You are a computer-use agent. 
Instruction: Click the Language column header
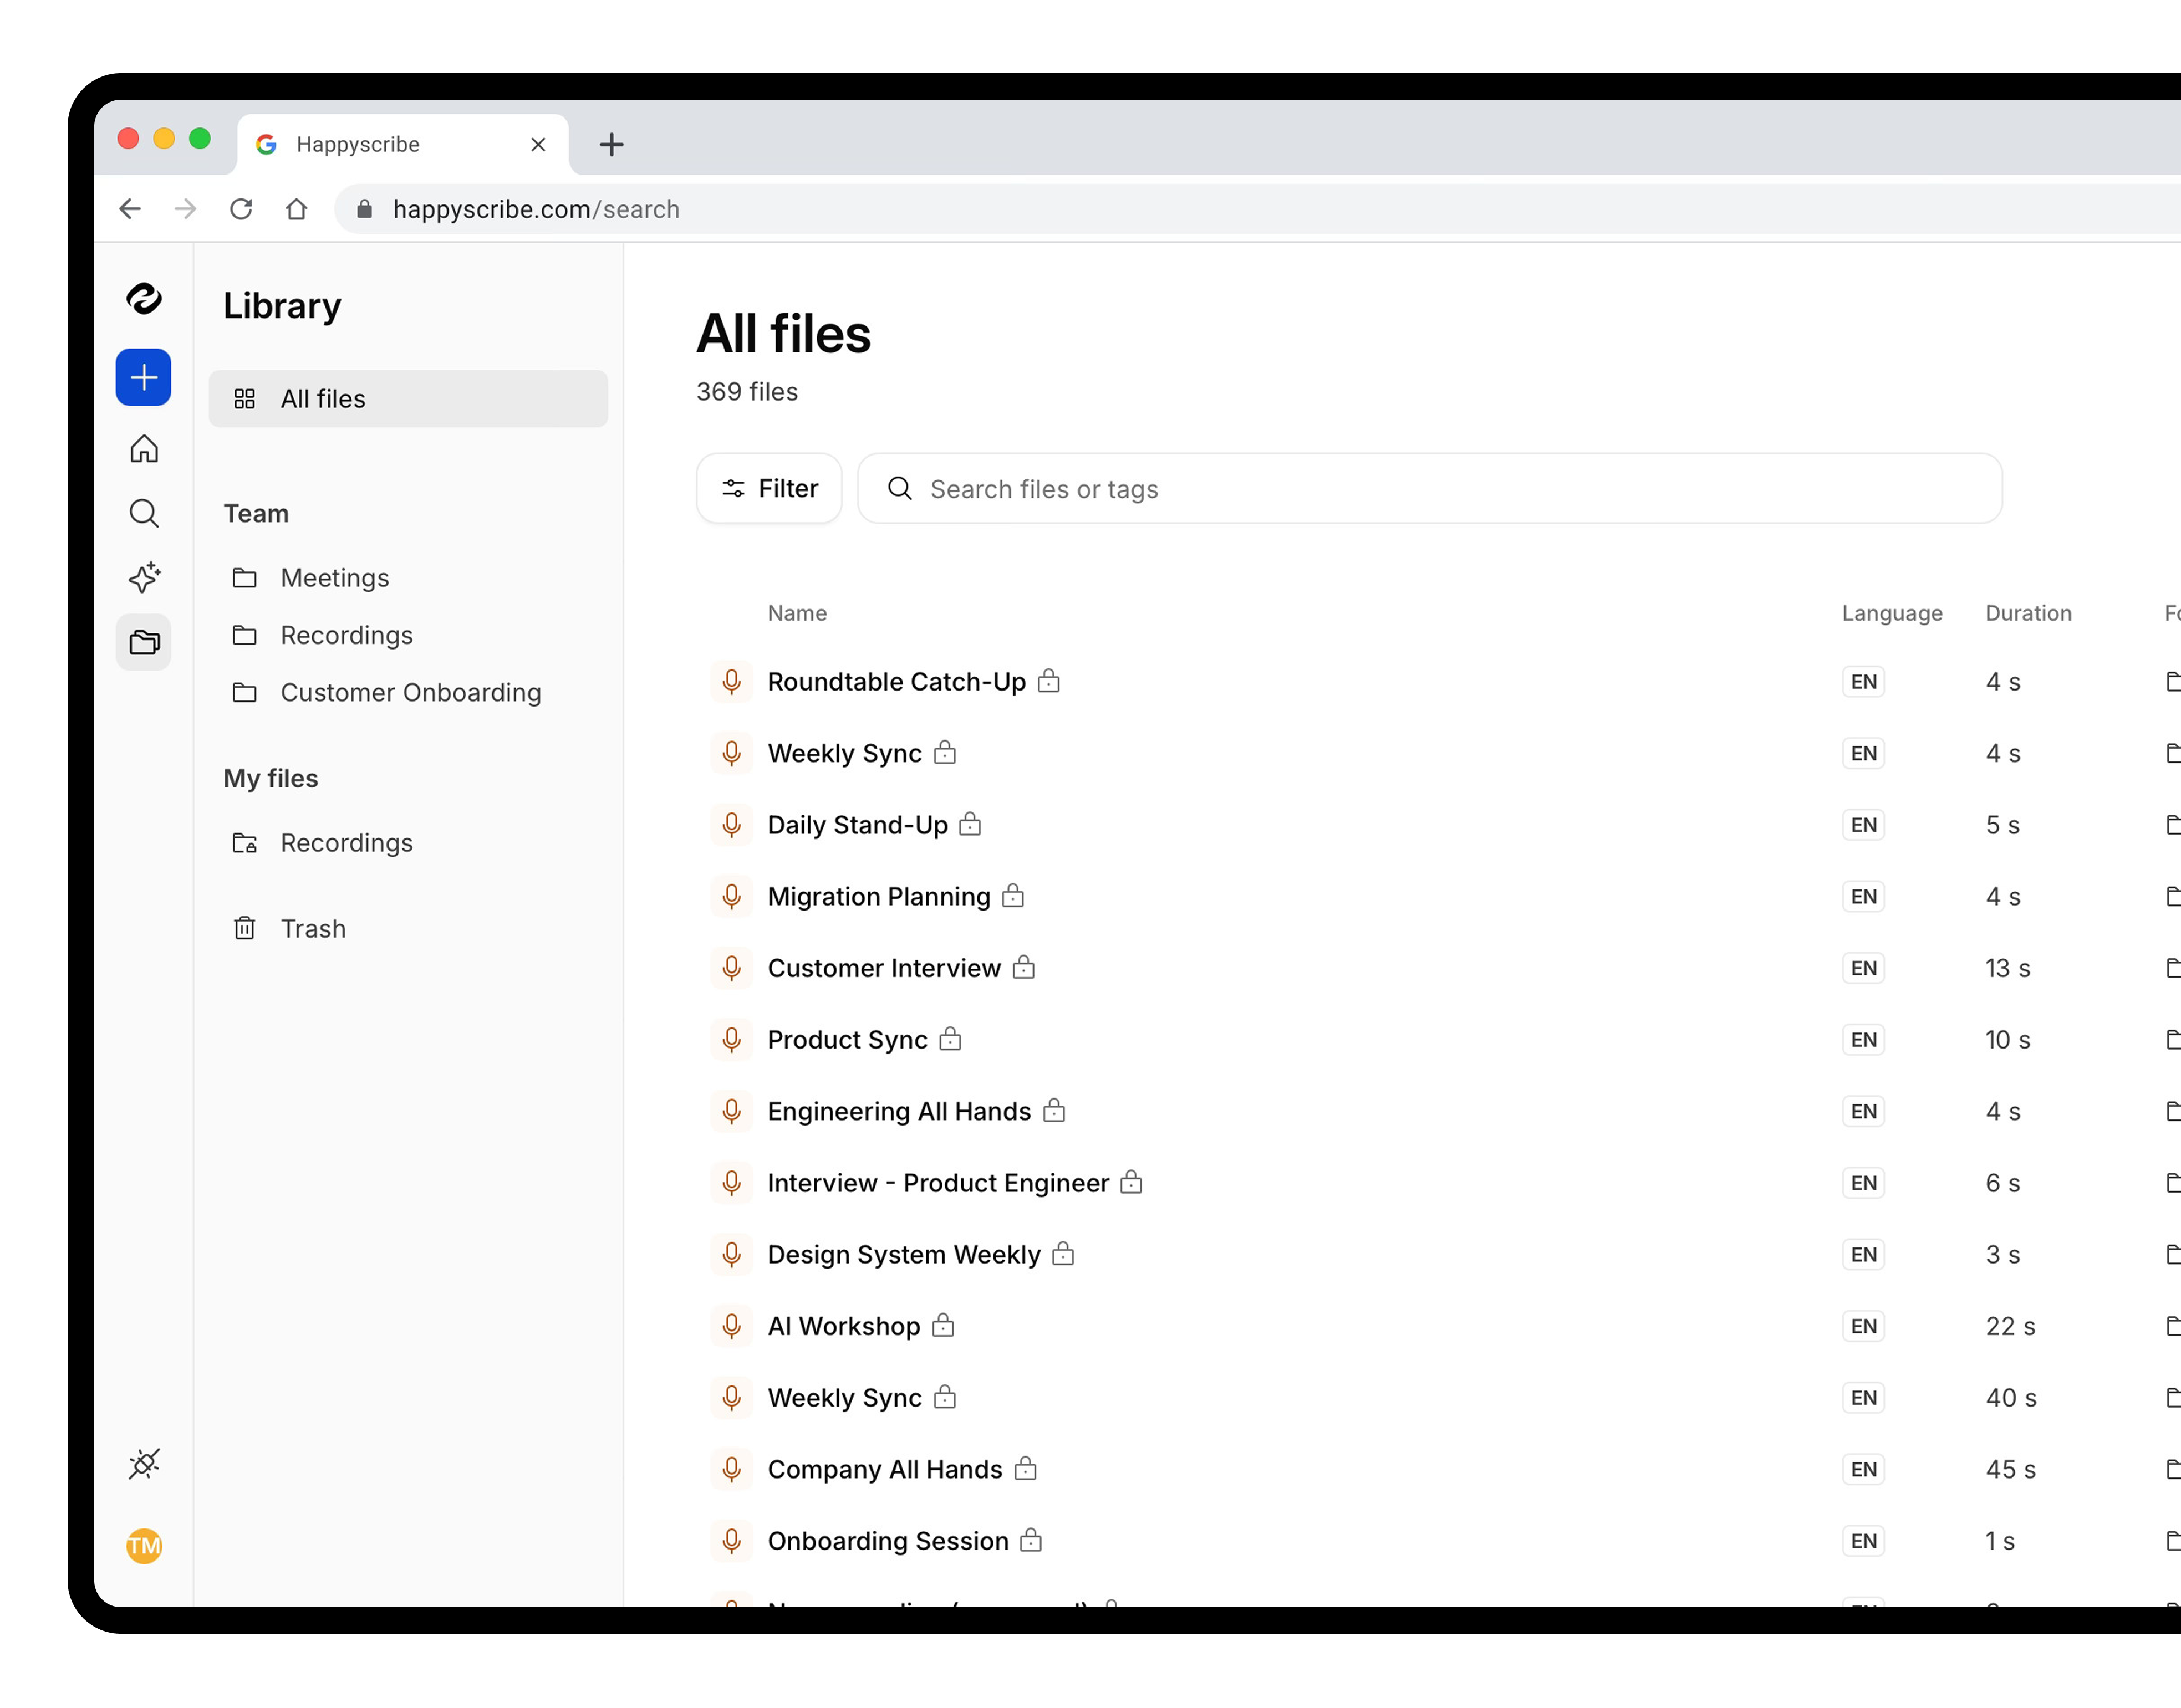click(1892, 613)
